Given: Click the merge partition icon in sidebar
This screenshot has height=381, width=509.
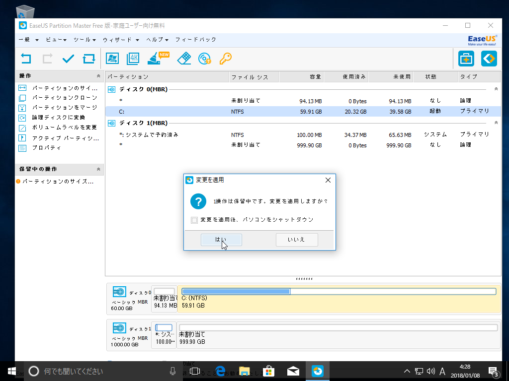Looking at the screenshot, I should [22, 108].
